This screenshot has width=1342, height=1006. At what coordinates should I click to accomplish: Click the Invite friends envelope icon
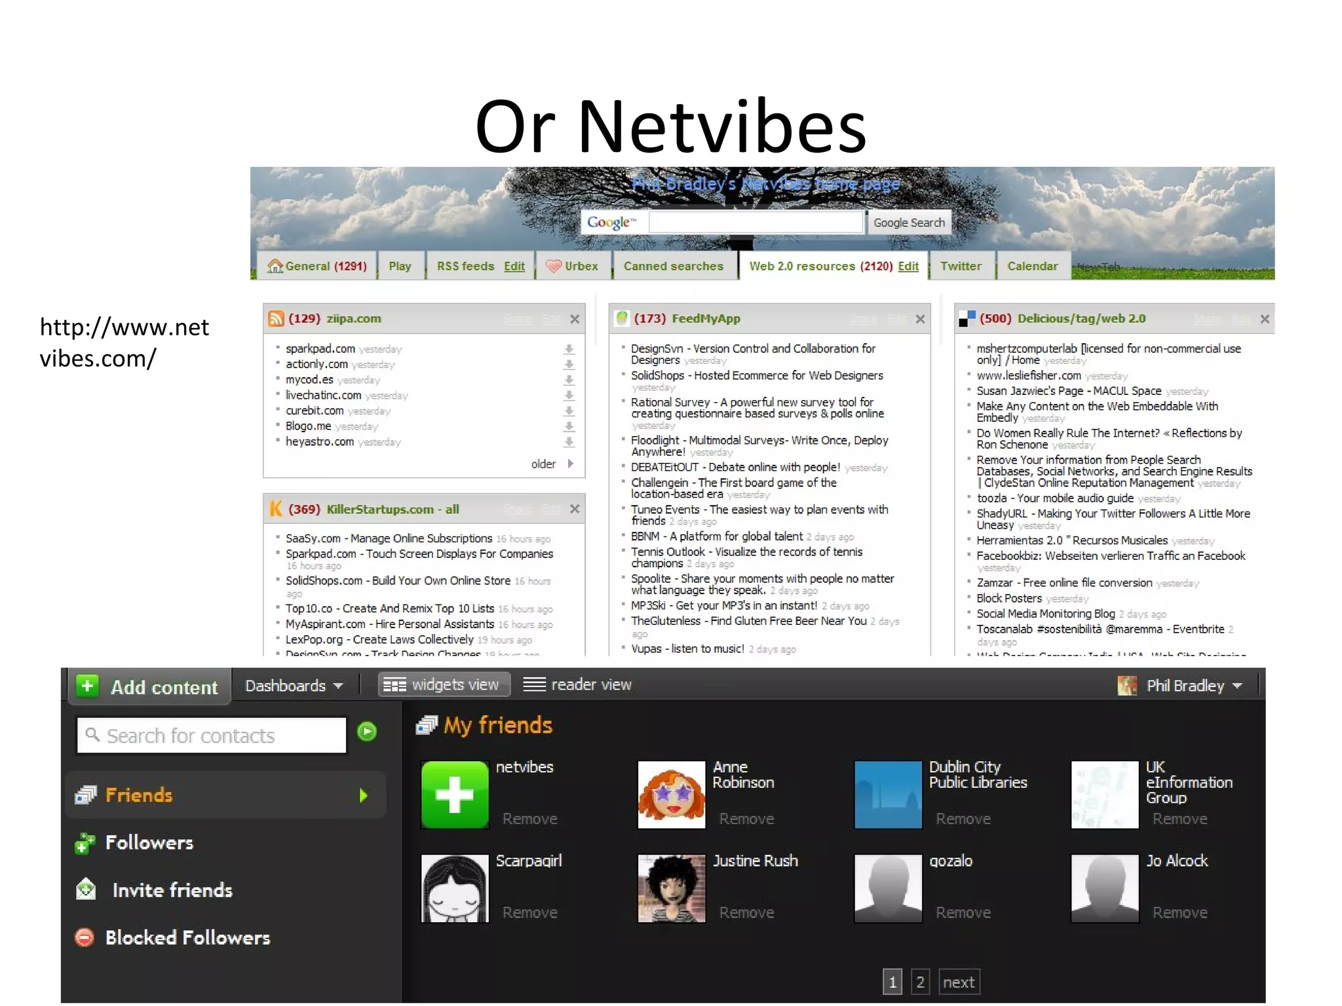pos(86,889)
